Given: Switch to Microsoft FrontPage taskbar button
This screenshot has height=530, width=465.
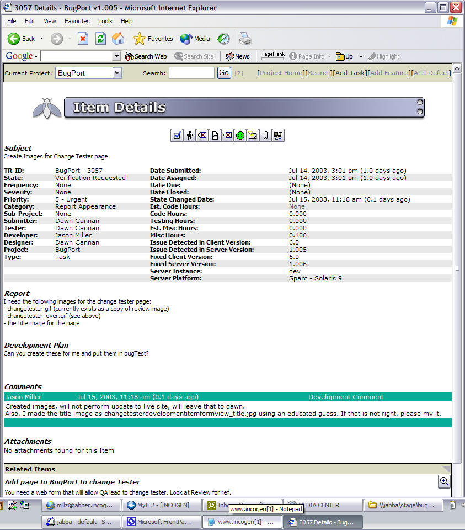Looking at the screenshot, I should coord(162,522).
